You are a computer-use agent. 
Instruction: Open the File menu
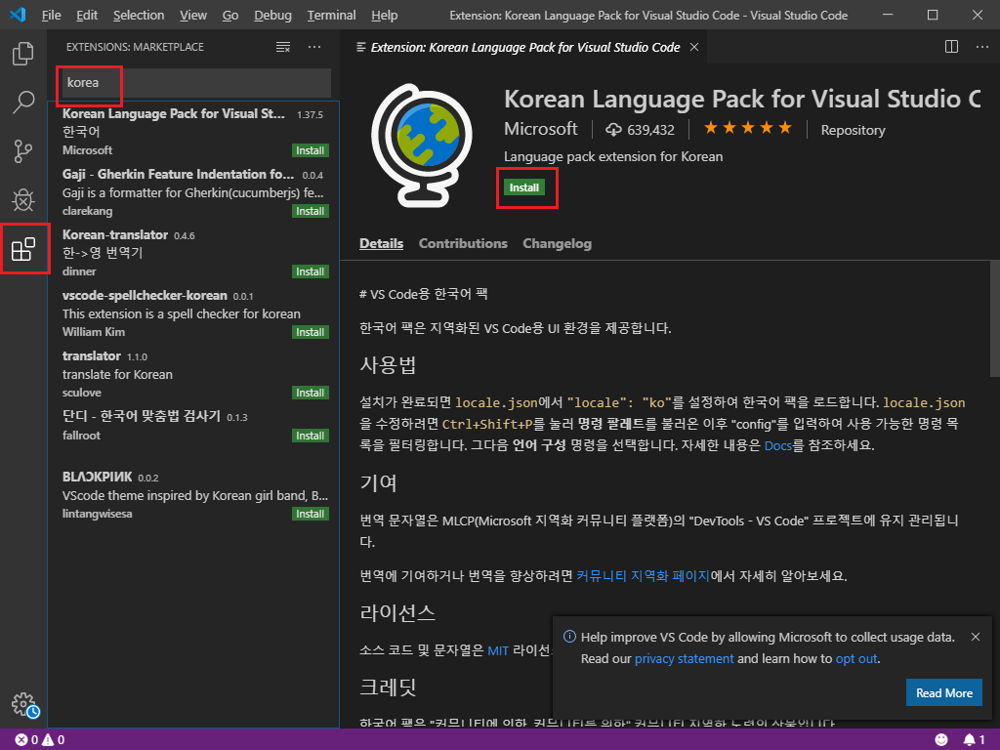pyautogui.click(x=51, y=16)
